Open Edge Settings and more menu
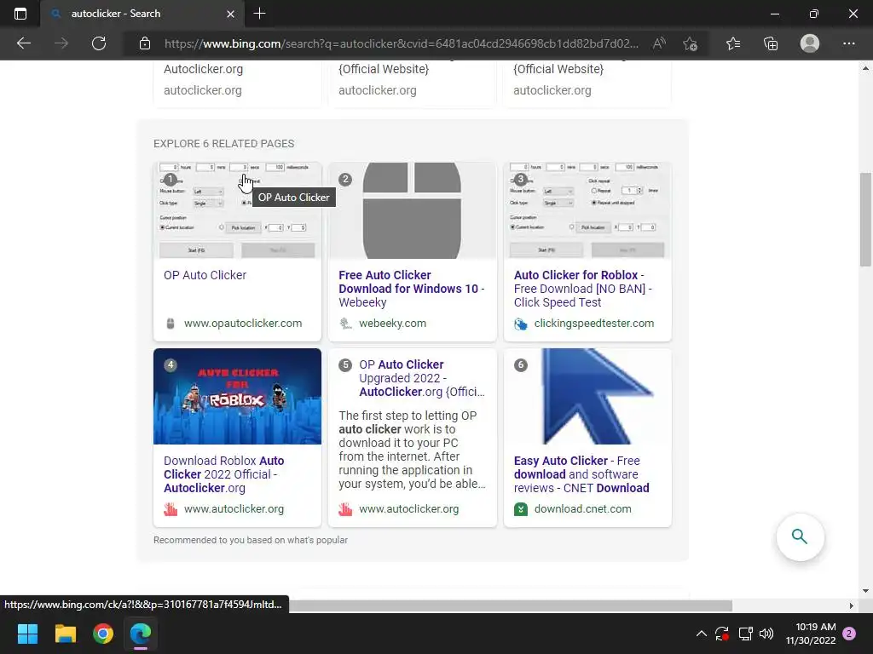The image size is (873, 654). click(848, 43)
